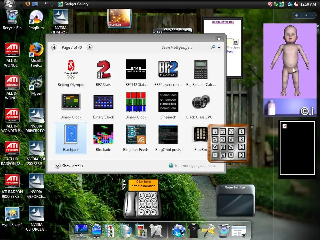Open Get more gadgets online link
This screenshot has width=320, height=240.
click(192, 166)
